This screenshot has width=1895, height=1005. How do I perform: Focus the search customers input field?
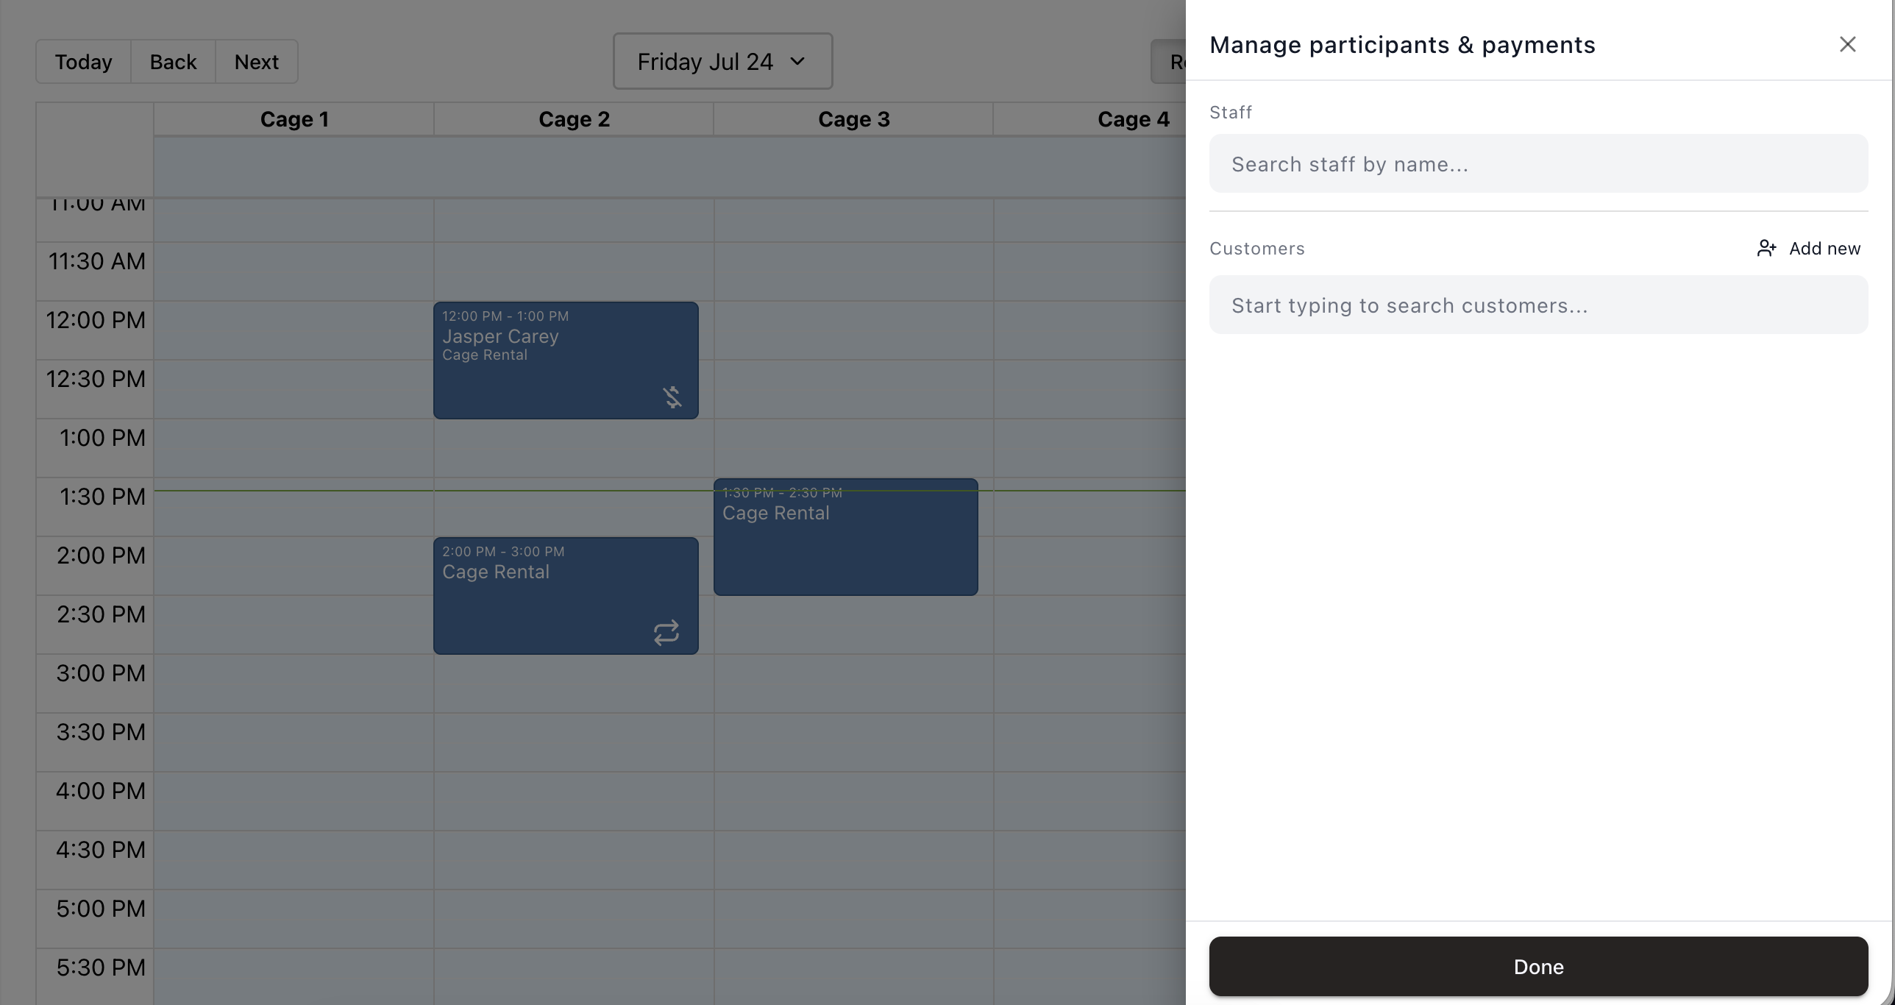(x=1538, y=305)
